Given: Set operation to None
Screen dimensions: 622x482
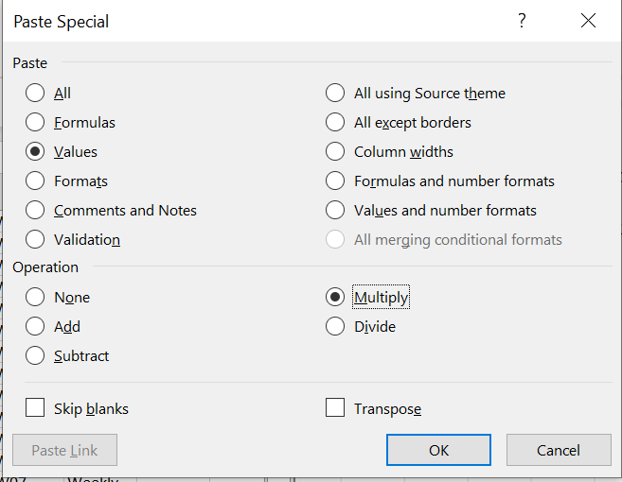Looking at the screenshot, I should [36, 297].
